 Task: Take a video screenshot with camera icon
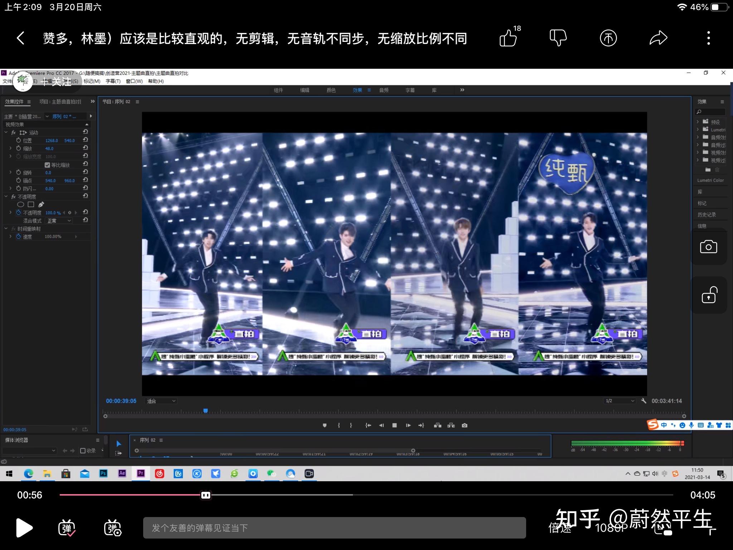709,247
